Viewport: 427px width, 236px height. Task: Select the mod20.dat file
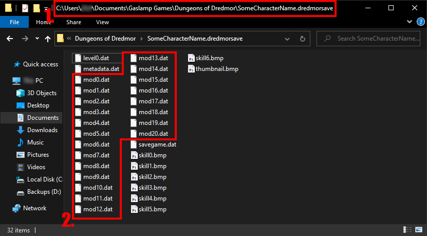click(149, 134)
